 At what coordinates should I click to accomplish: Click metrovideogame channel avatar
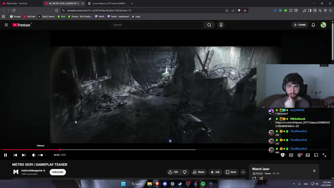pos(16,172)
